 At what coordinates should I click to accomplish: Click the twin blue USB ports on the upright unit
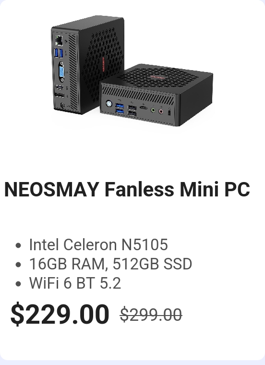[59, 53]
